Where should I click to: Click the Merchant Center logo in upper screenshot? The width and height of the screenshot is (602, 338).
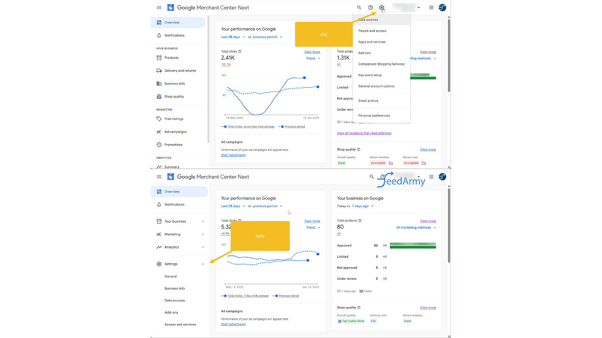(170, 8)
